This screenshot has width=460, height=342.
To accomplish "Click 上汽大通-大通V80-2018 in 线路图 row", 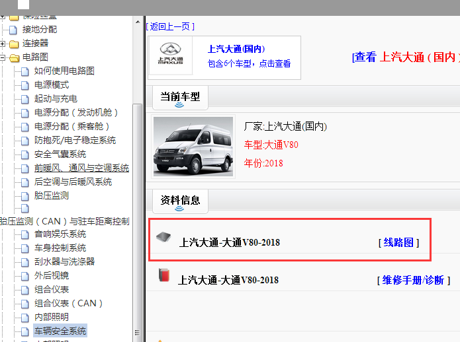I will pos(230,242).
